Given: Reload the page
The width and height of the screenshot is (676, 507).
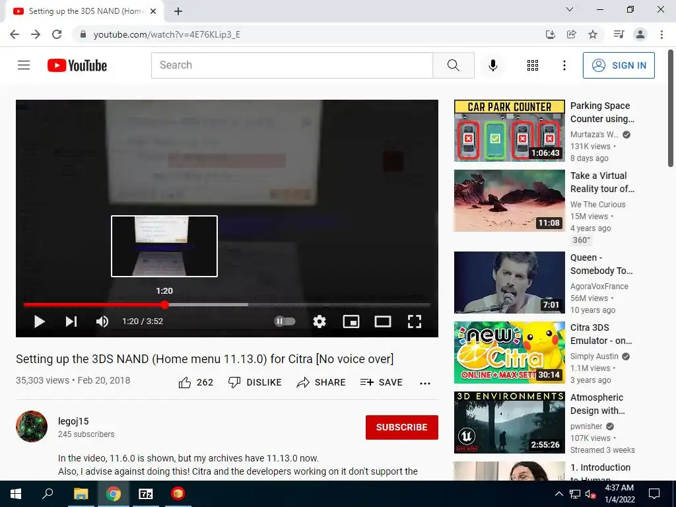Looking at the screenshot, I should point(57,34).
